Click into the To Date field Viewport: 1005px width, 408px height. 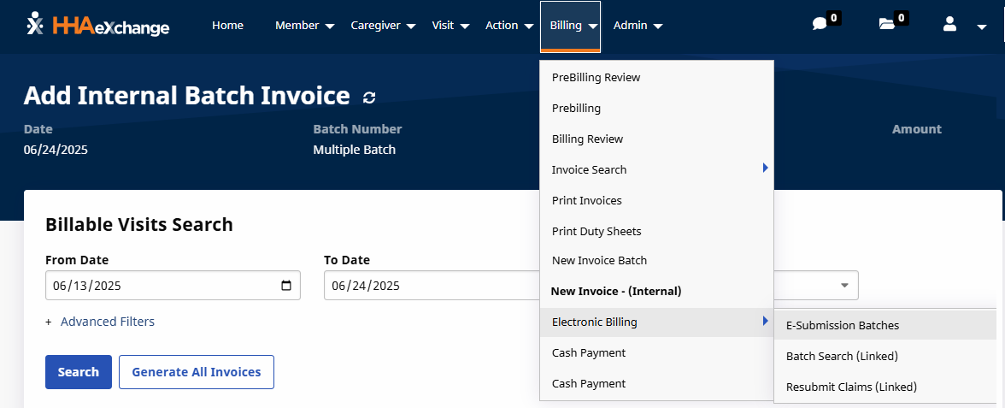[427, 286]
